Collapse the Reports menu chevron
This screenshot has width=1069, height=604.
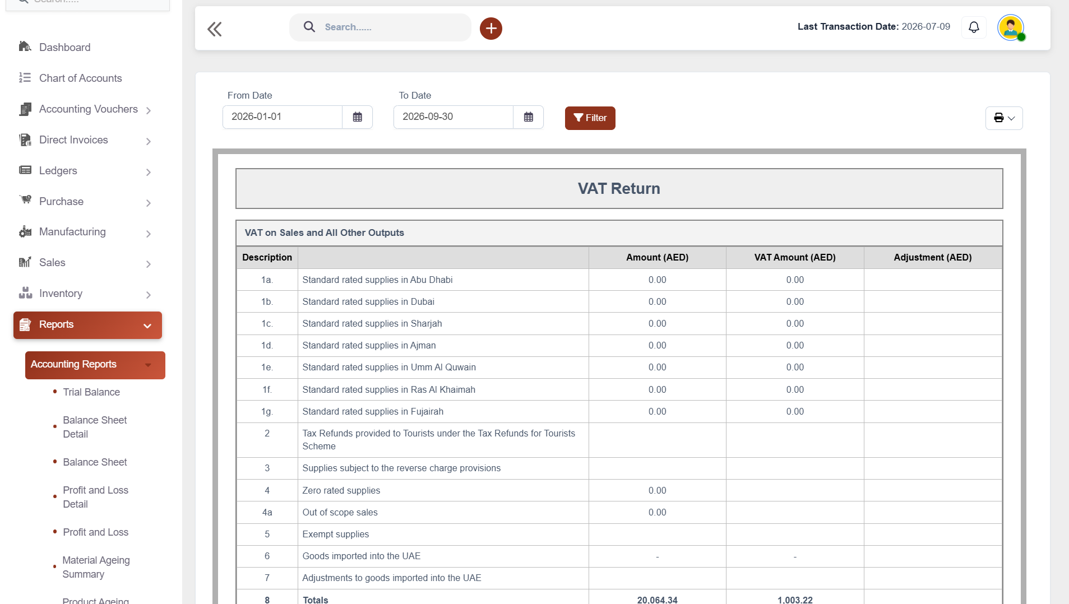147,326
